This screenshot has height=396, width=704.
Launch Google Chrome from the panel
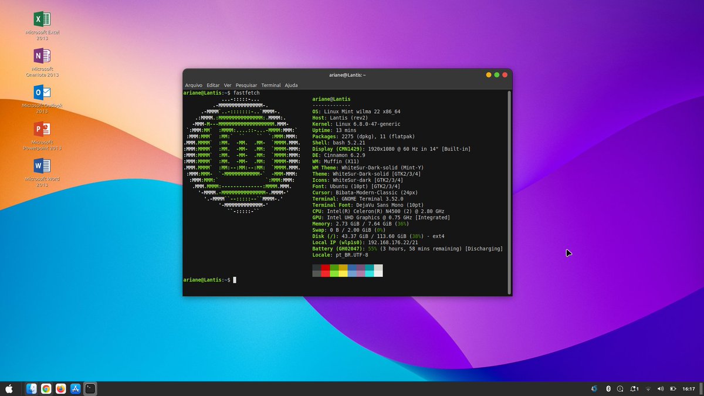46,388
